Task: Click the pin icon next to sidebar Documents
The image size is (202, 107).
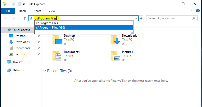Action: point(39,48)
